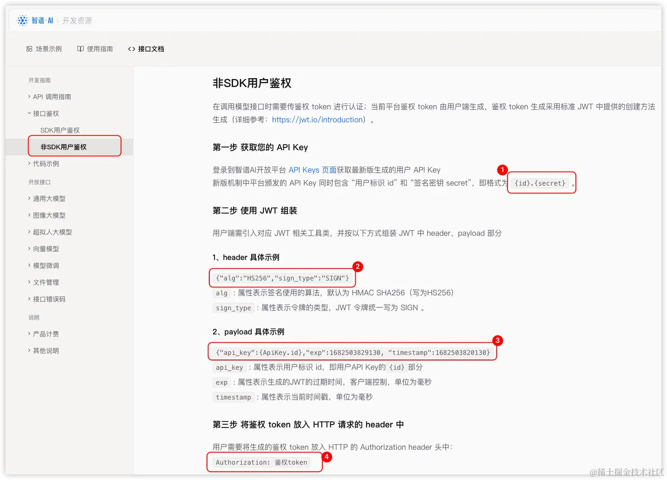Expand the 模型微调 chevron
667x480 pixels.
pyautogui.click(x=29, y=265)
